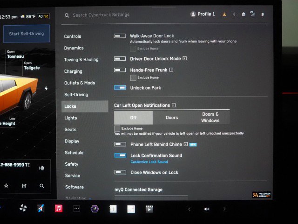This screenshot has width=298, height=224.
Task: Open Tonneau cover control
Action: pyautogui.click(x=15, y=54)
